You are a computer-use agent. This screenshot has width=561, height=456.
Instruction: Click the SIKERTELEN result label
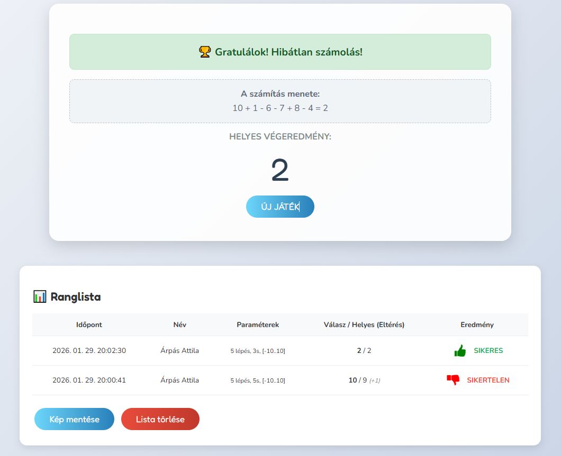tap(488, 380)
